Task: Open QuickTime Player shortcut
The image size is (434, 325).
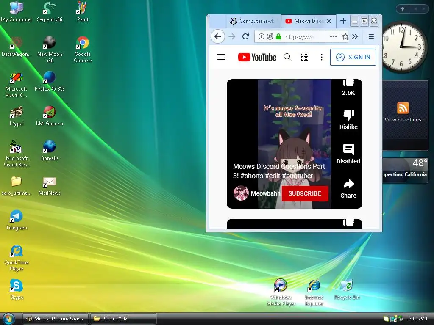Action: click(x=17, y=258)
